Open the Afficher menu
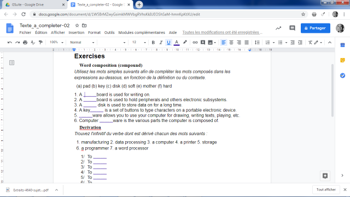 click(58, 33)
